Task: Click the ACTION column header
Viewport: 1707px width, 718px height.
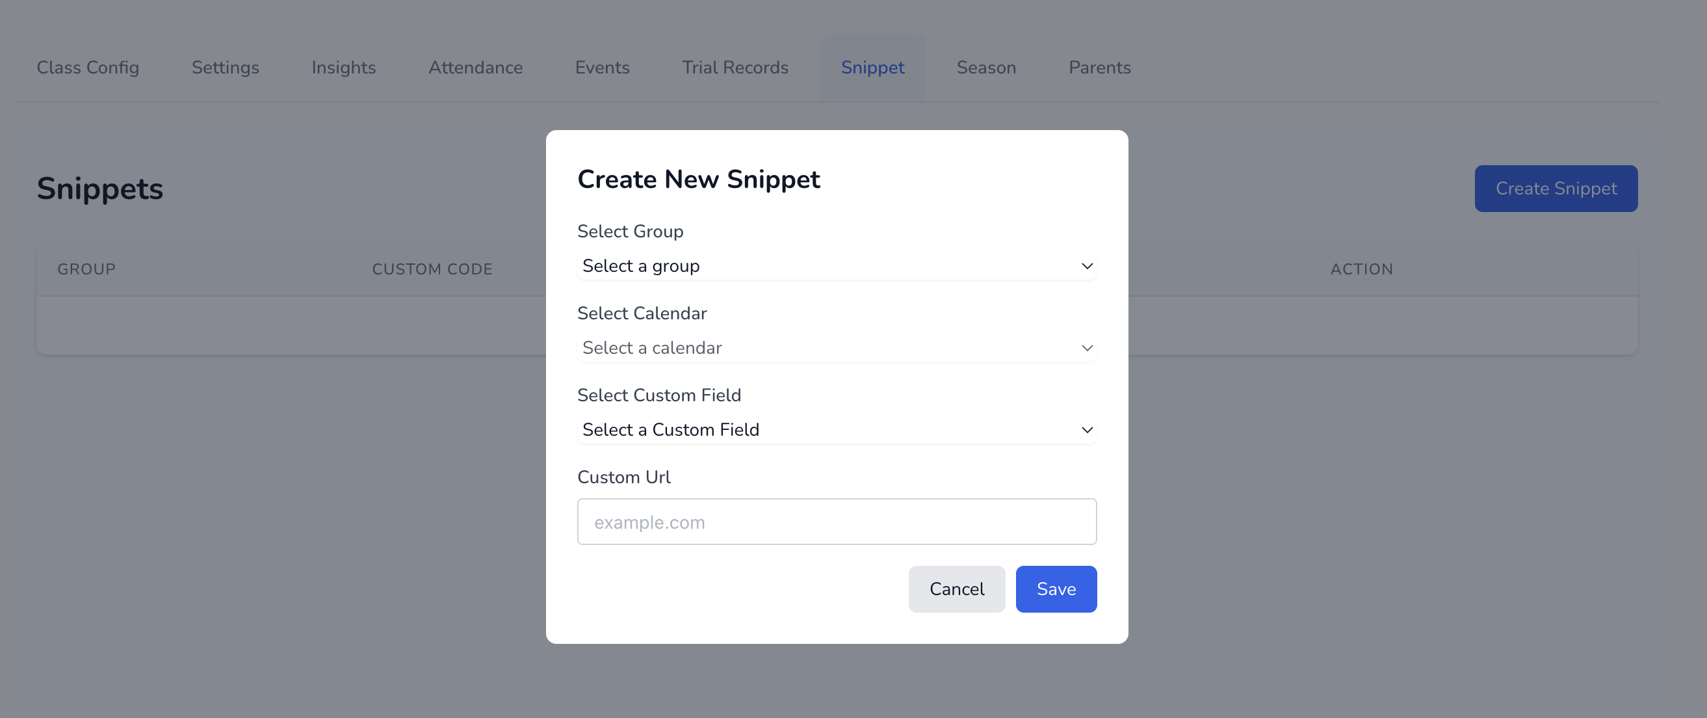Action: tap(1361, 269)
